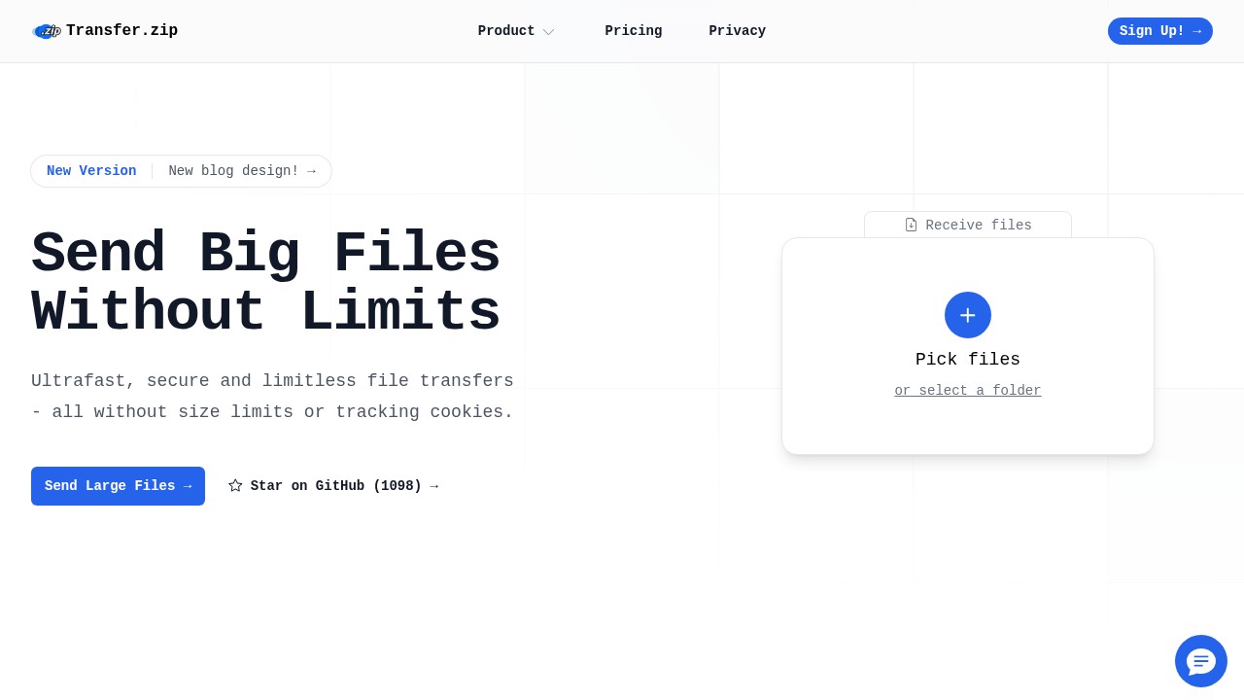Viewport: 1244px width, 700px height.
Task: Click the Sign Up! button
Action: tap(1160, 31)
